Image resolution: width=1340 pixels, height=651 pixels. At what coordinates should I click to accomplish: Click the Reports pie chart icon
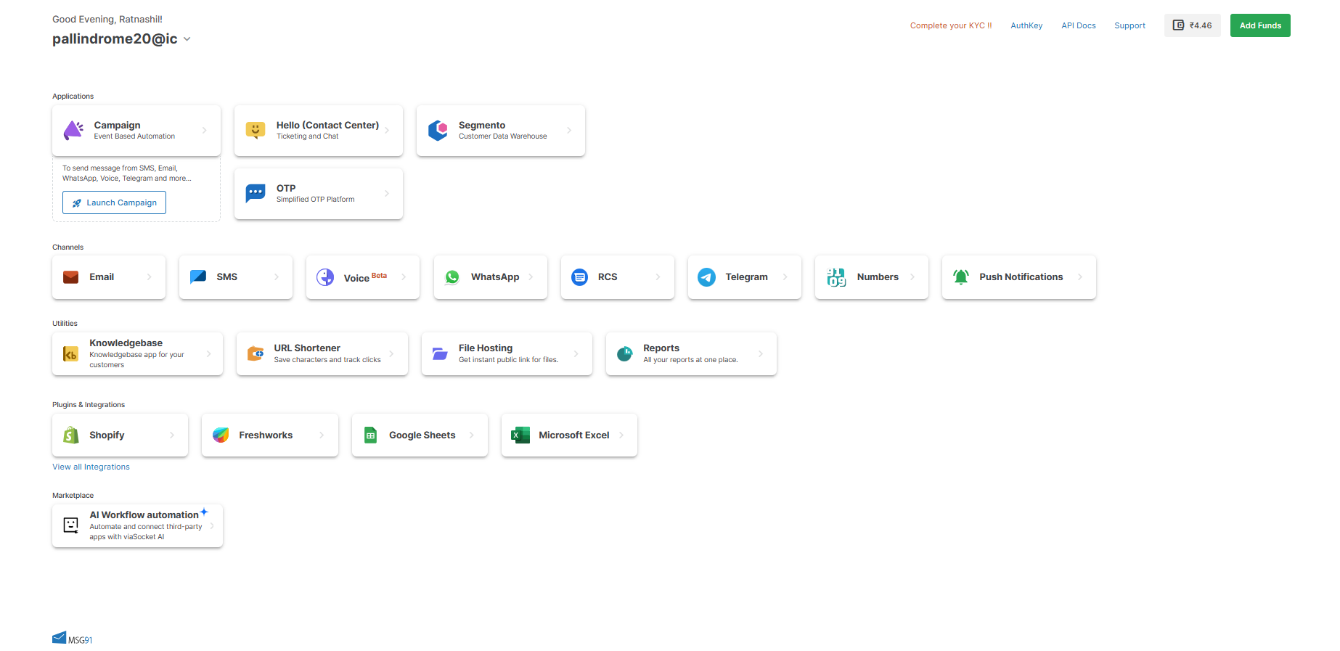[624, 354]
